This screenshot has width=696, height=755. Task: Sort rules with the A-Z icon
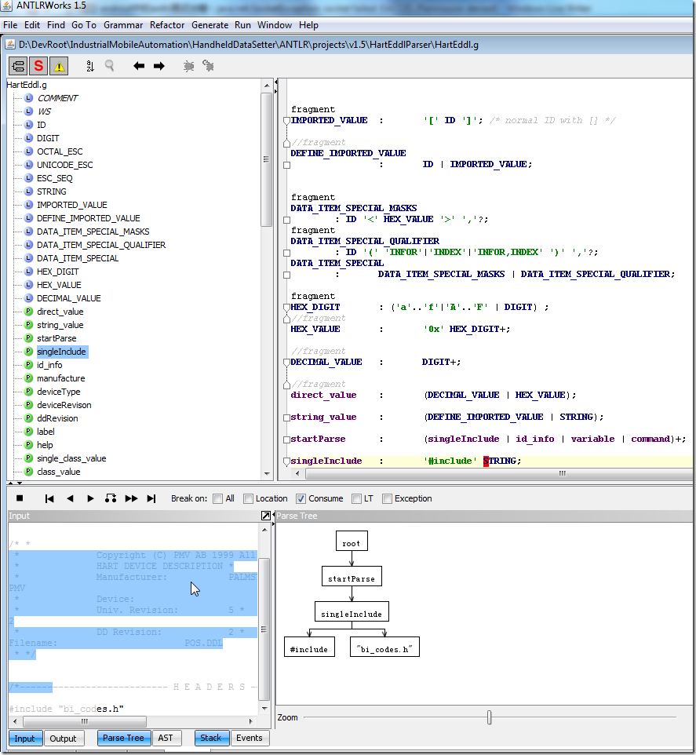pos(90,66)
